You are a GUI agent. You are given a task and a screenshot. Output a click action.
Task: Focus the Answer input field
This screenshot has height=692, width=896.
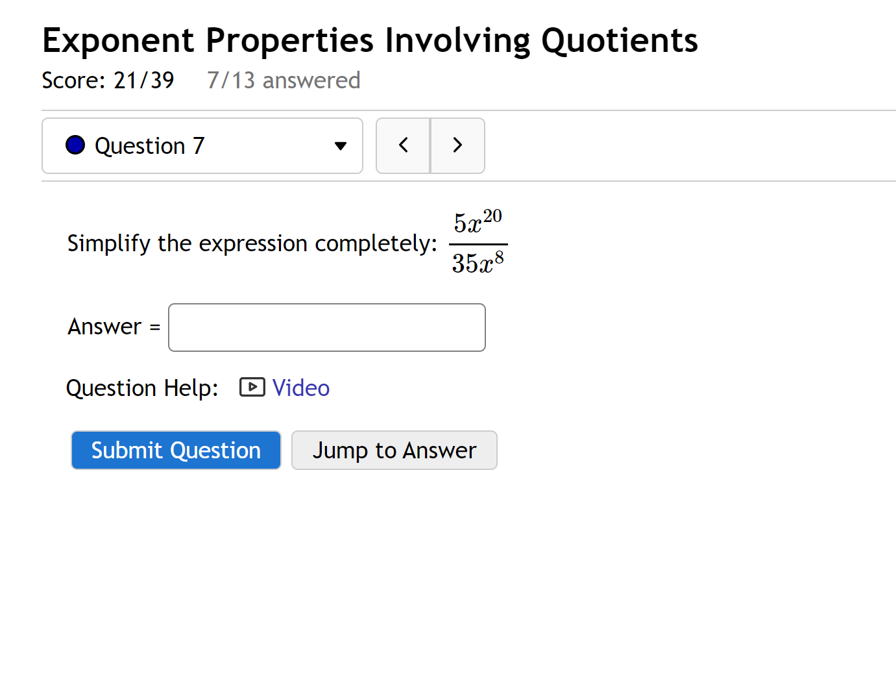326,327
